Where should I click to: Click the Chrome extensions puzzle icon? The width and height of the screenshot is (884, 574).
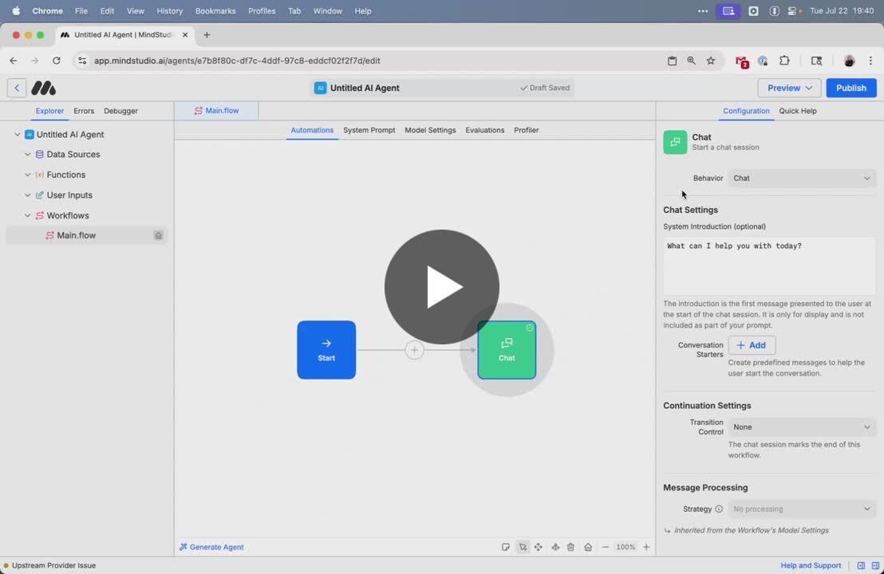pyautogui.click(x=784, y=61)
